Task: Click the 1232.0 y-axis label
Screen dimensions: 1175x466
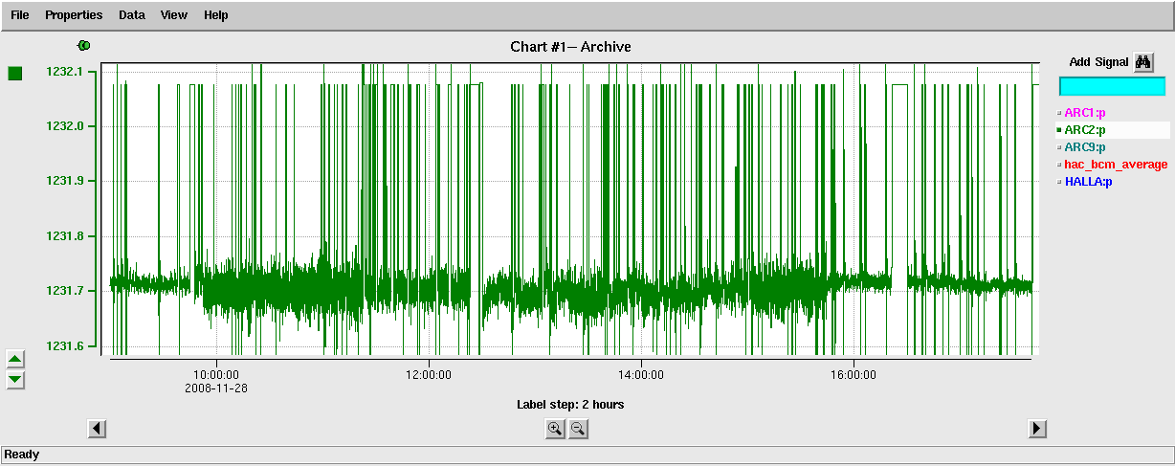Action: point(65,126)
